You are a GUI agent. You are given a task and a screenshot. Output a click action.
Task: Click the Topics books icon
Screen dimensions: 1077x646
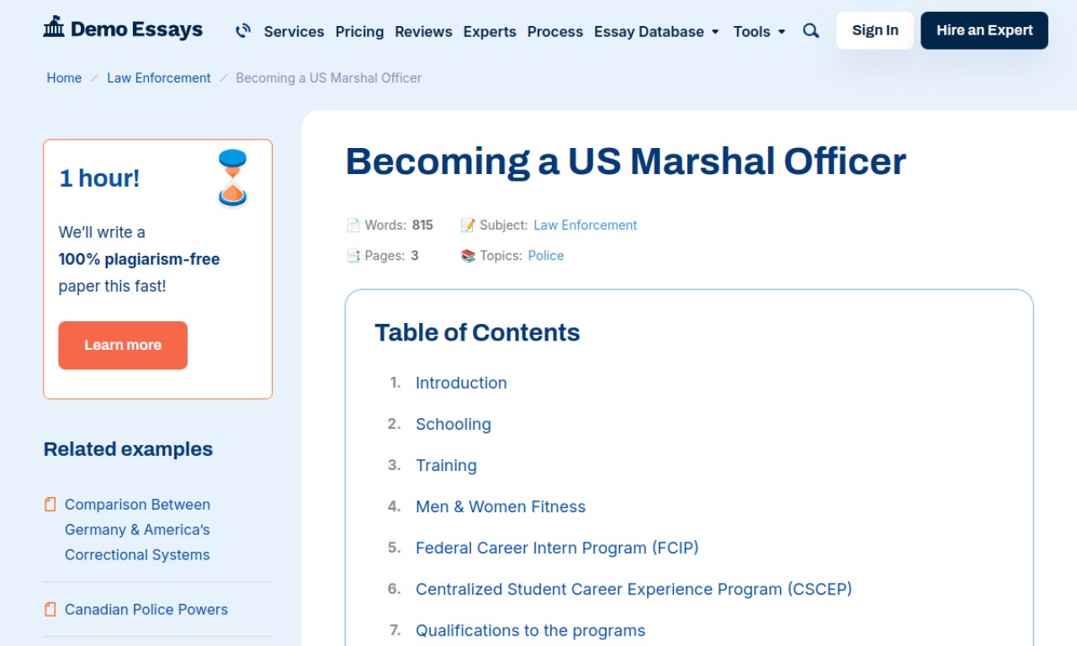click(x=468, y=256)
